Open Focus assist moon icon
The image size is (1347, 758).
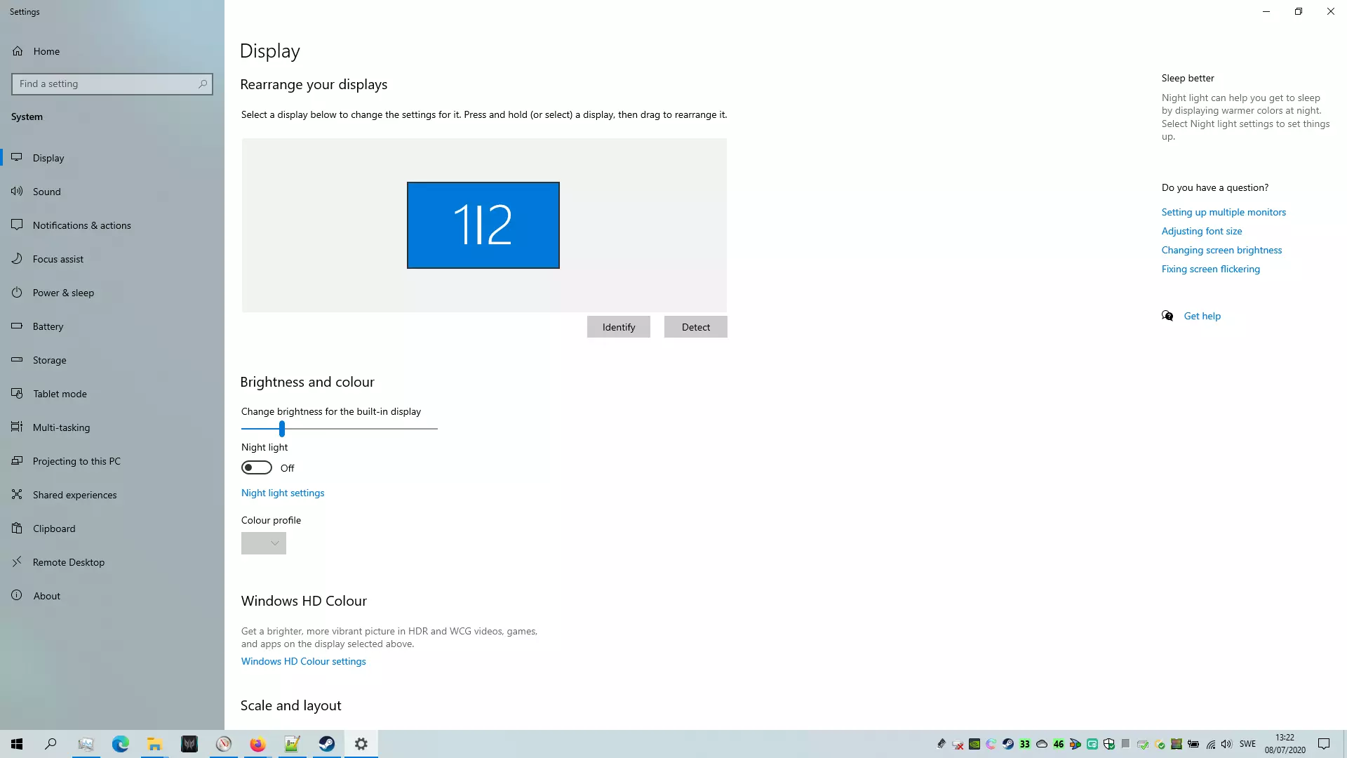[x=17, y=259]
